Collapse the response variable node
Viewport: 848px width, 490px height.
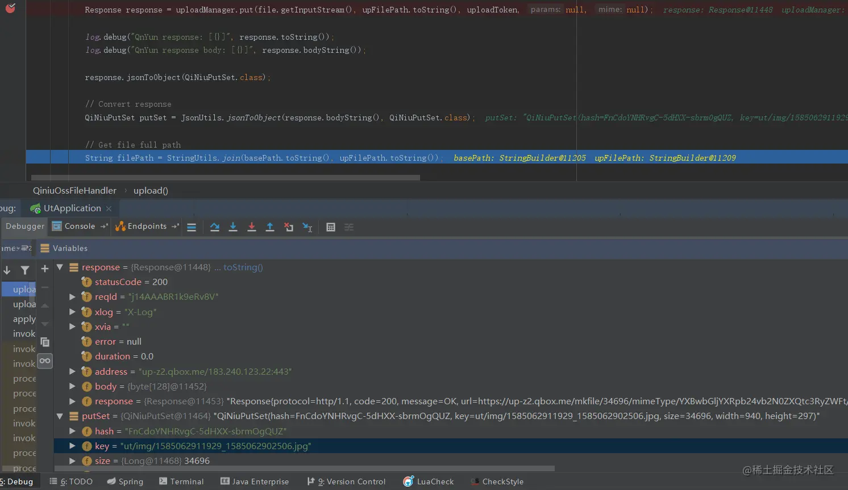point(60,267)
